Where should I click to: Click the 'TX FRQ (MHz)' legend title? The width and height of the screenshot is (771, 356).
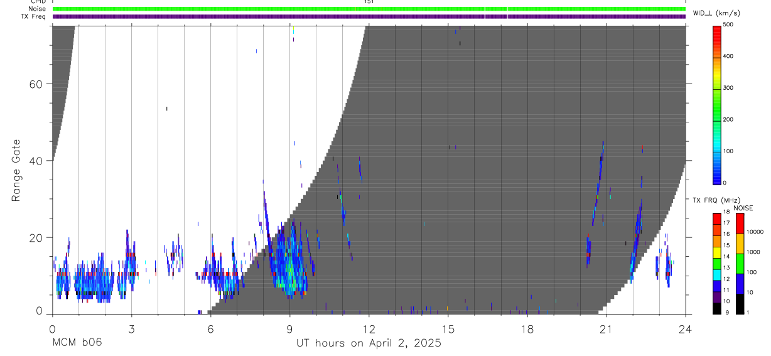tap(715, 200)
